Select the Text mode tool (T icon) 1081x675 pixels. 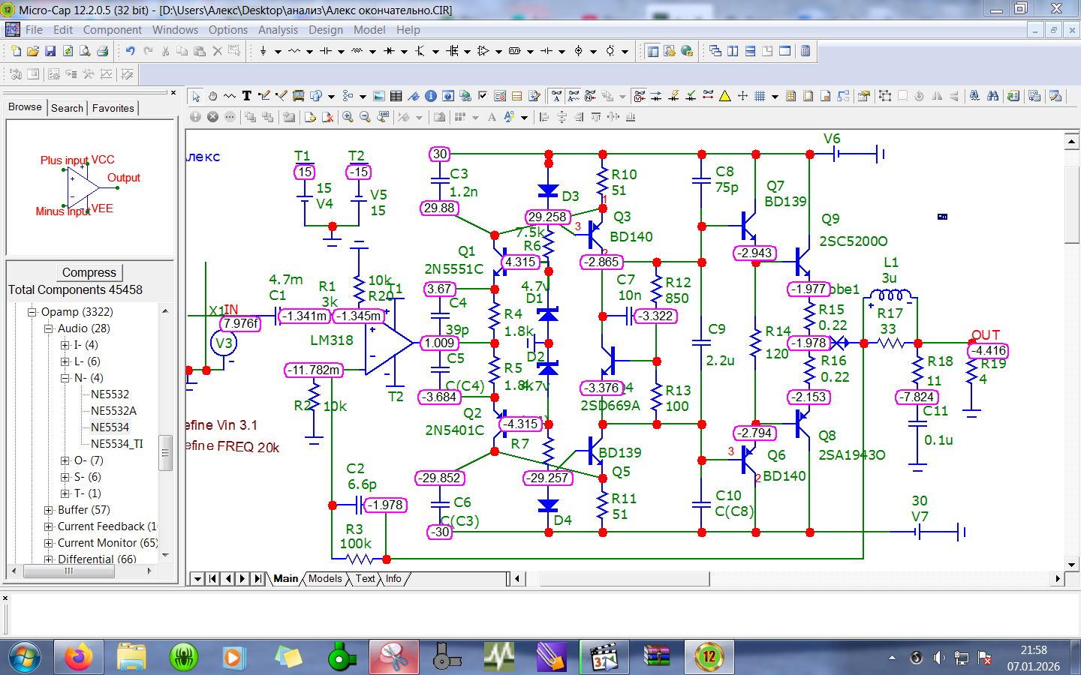(246, 96)
